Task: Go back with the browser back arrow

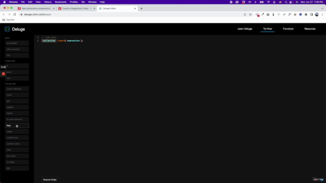Action: (x=4, y=15)
